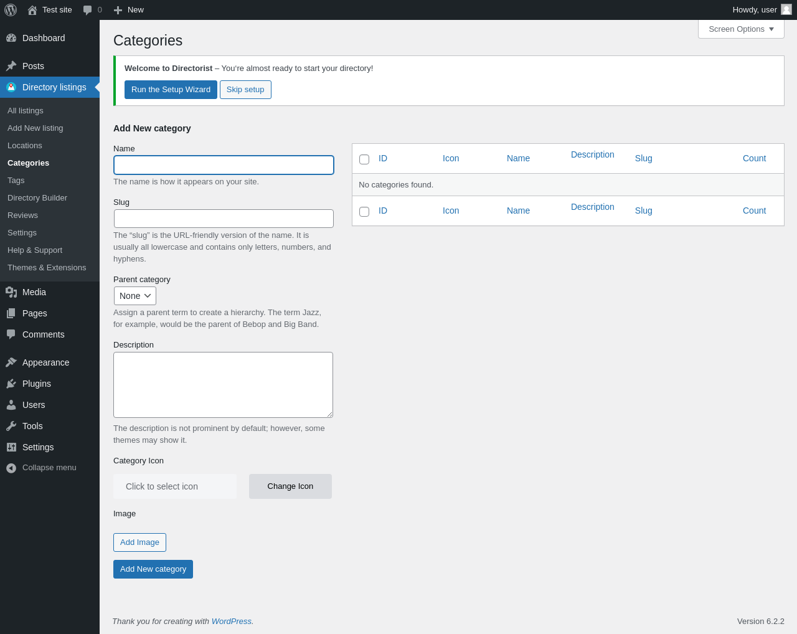The width and height of the screenshot is (797, 634).
Task: Expand the Screen Options panel
Action: pos(741,29)
